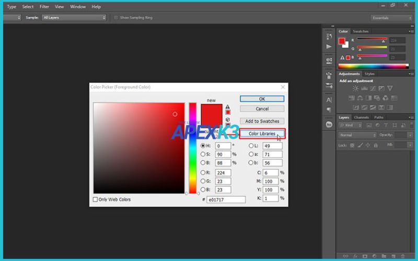Open the Color panel flyout menu
This screenshot has height=261, width=418.
(411, 31)
